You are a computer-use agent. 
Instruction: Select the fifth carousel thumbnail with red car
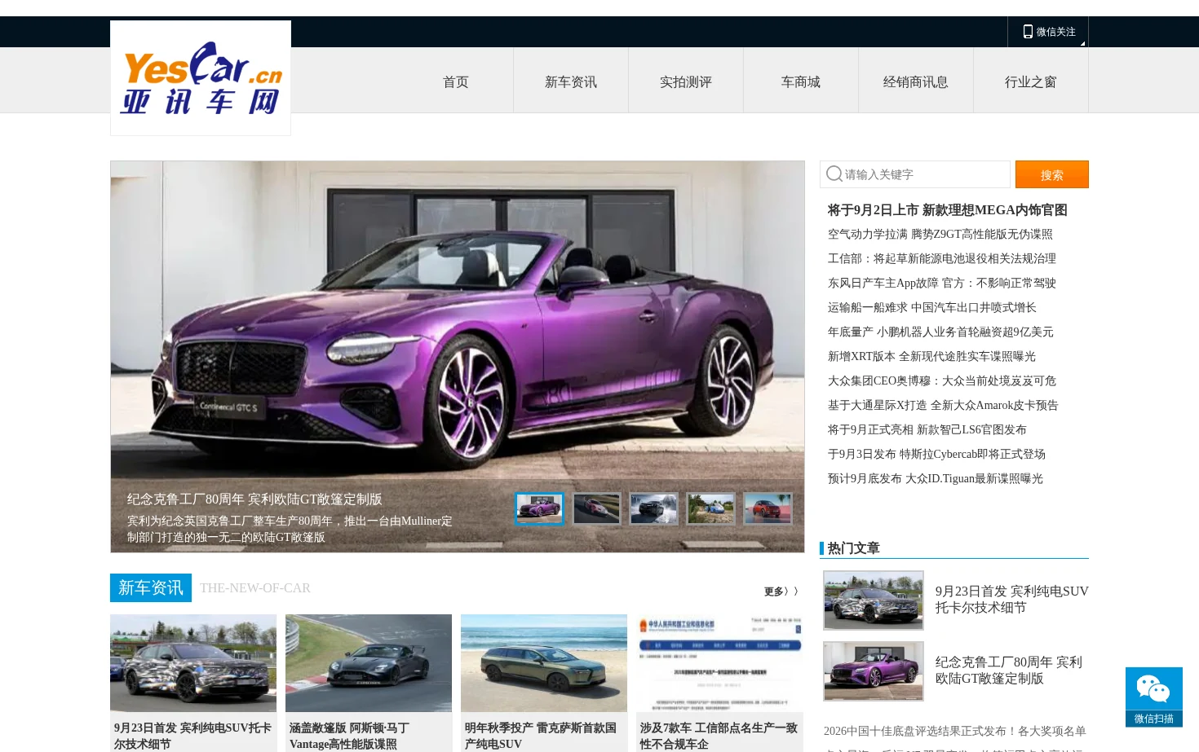768,508
